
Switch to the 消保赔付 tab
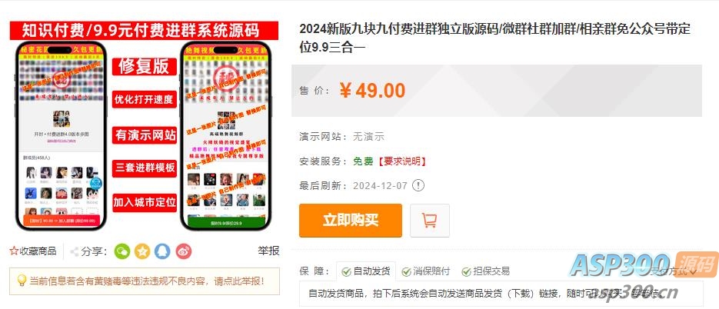coord(426,271)
